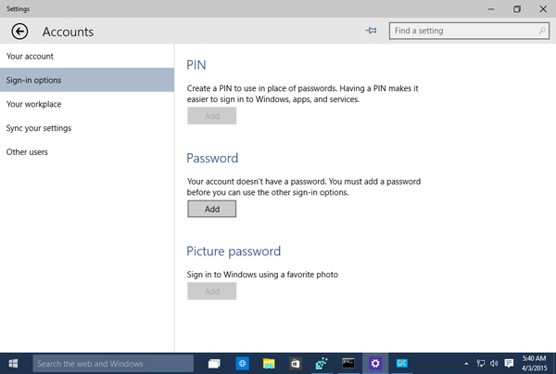Open Your account section

click(87, 56)
